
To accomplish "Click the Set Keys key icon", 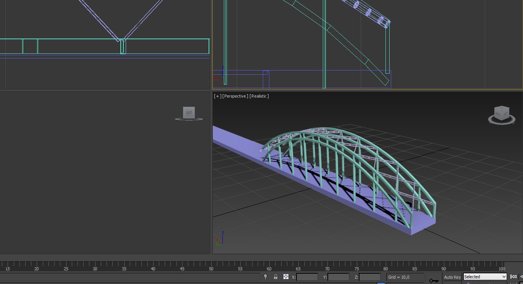I will [x=434, y=281].
